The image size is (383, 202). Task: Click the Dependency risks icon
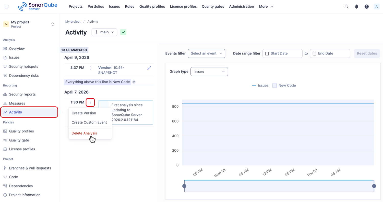5,76
